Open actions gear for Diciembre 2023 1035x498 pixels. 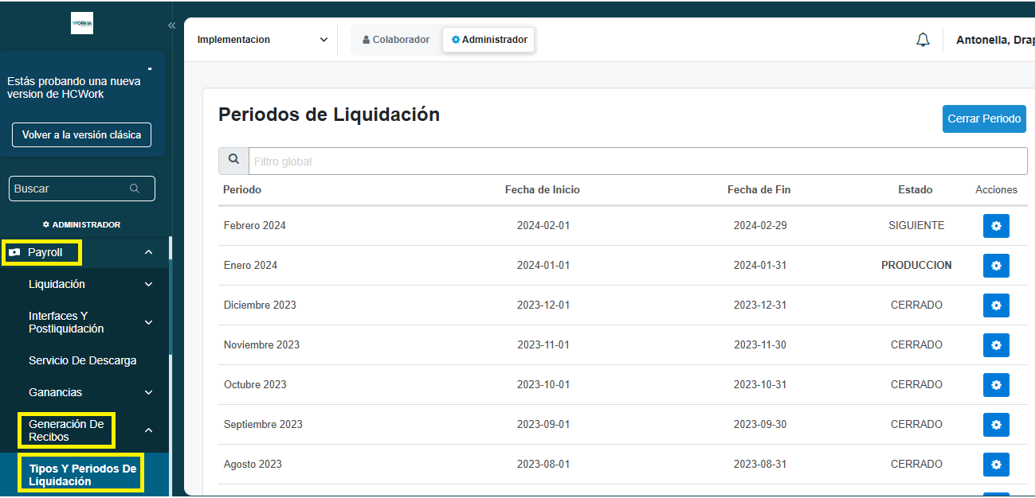pyautogui.click(x=996, y=305)
